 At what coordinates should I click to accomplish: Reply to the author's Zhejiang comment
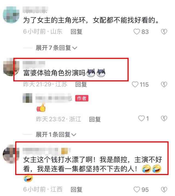95,119
